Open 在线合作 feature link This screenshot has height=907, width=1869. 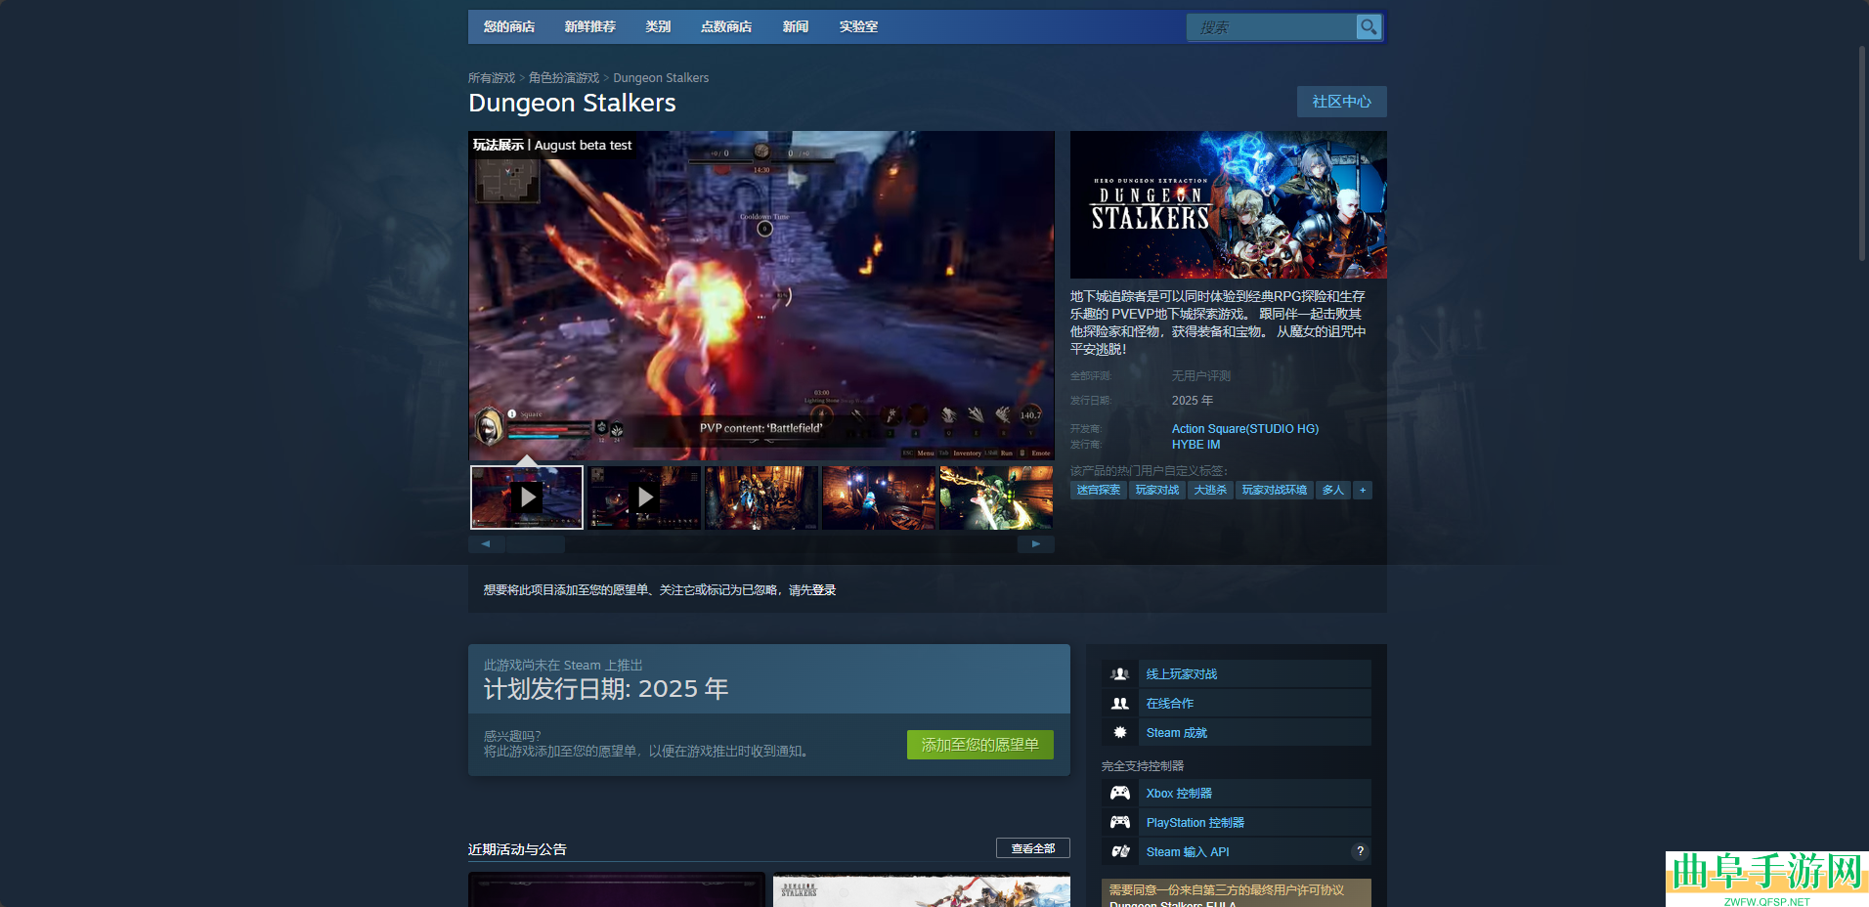pyautogui.click(x=1170, y=704)
